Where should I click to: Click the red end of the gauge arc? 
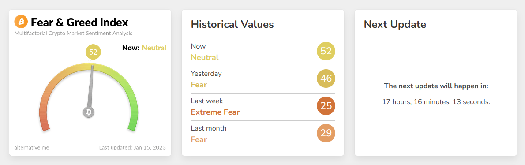point(45,126)
